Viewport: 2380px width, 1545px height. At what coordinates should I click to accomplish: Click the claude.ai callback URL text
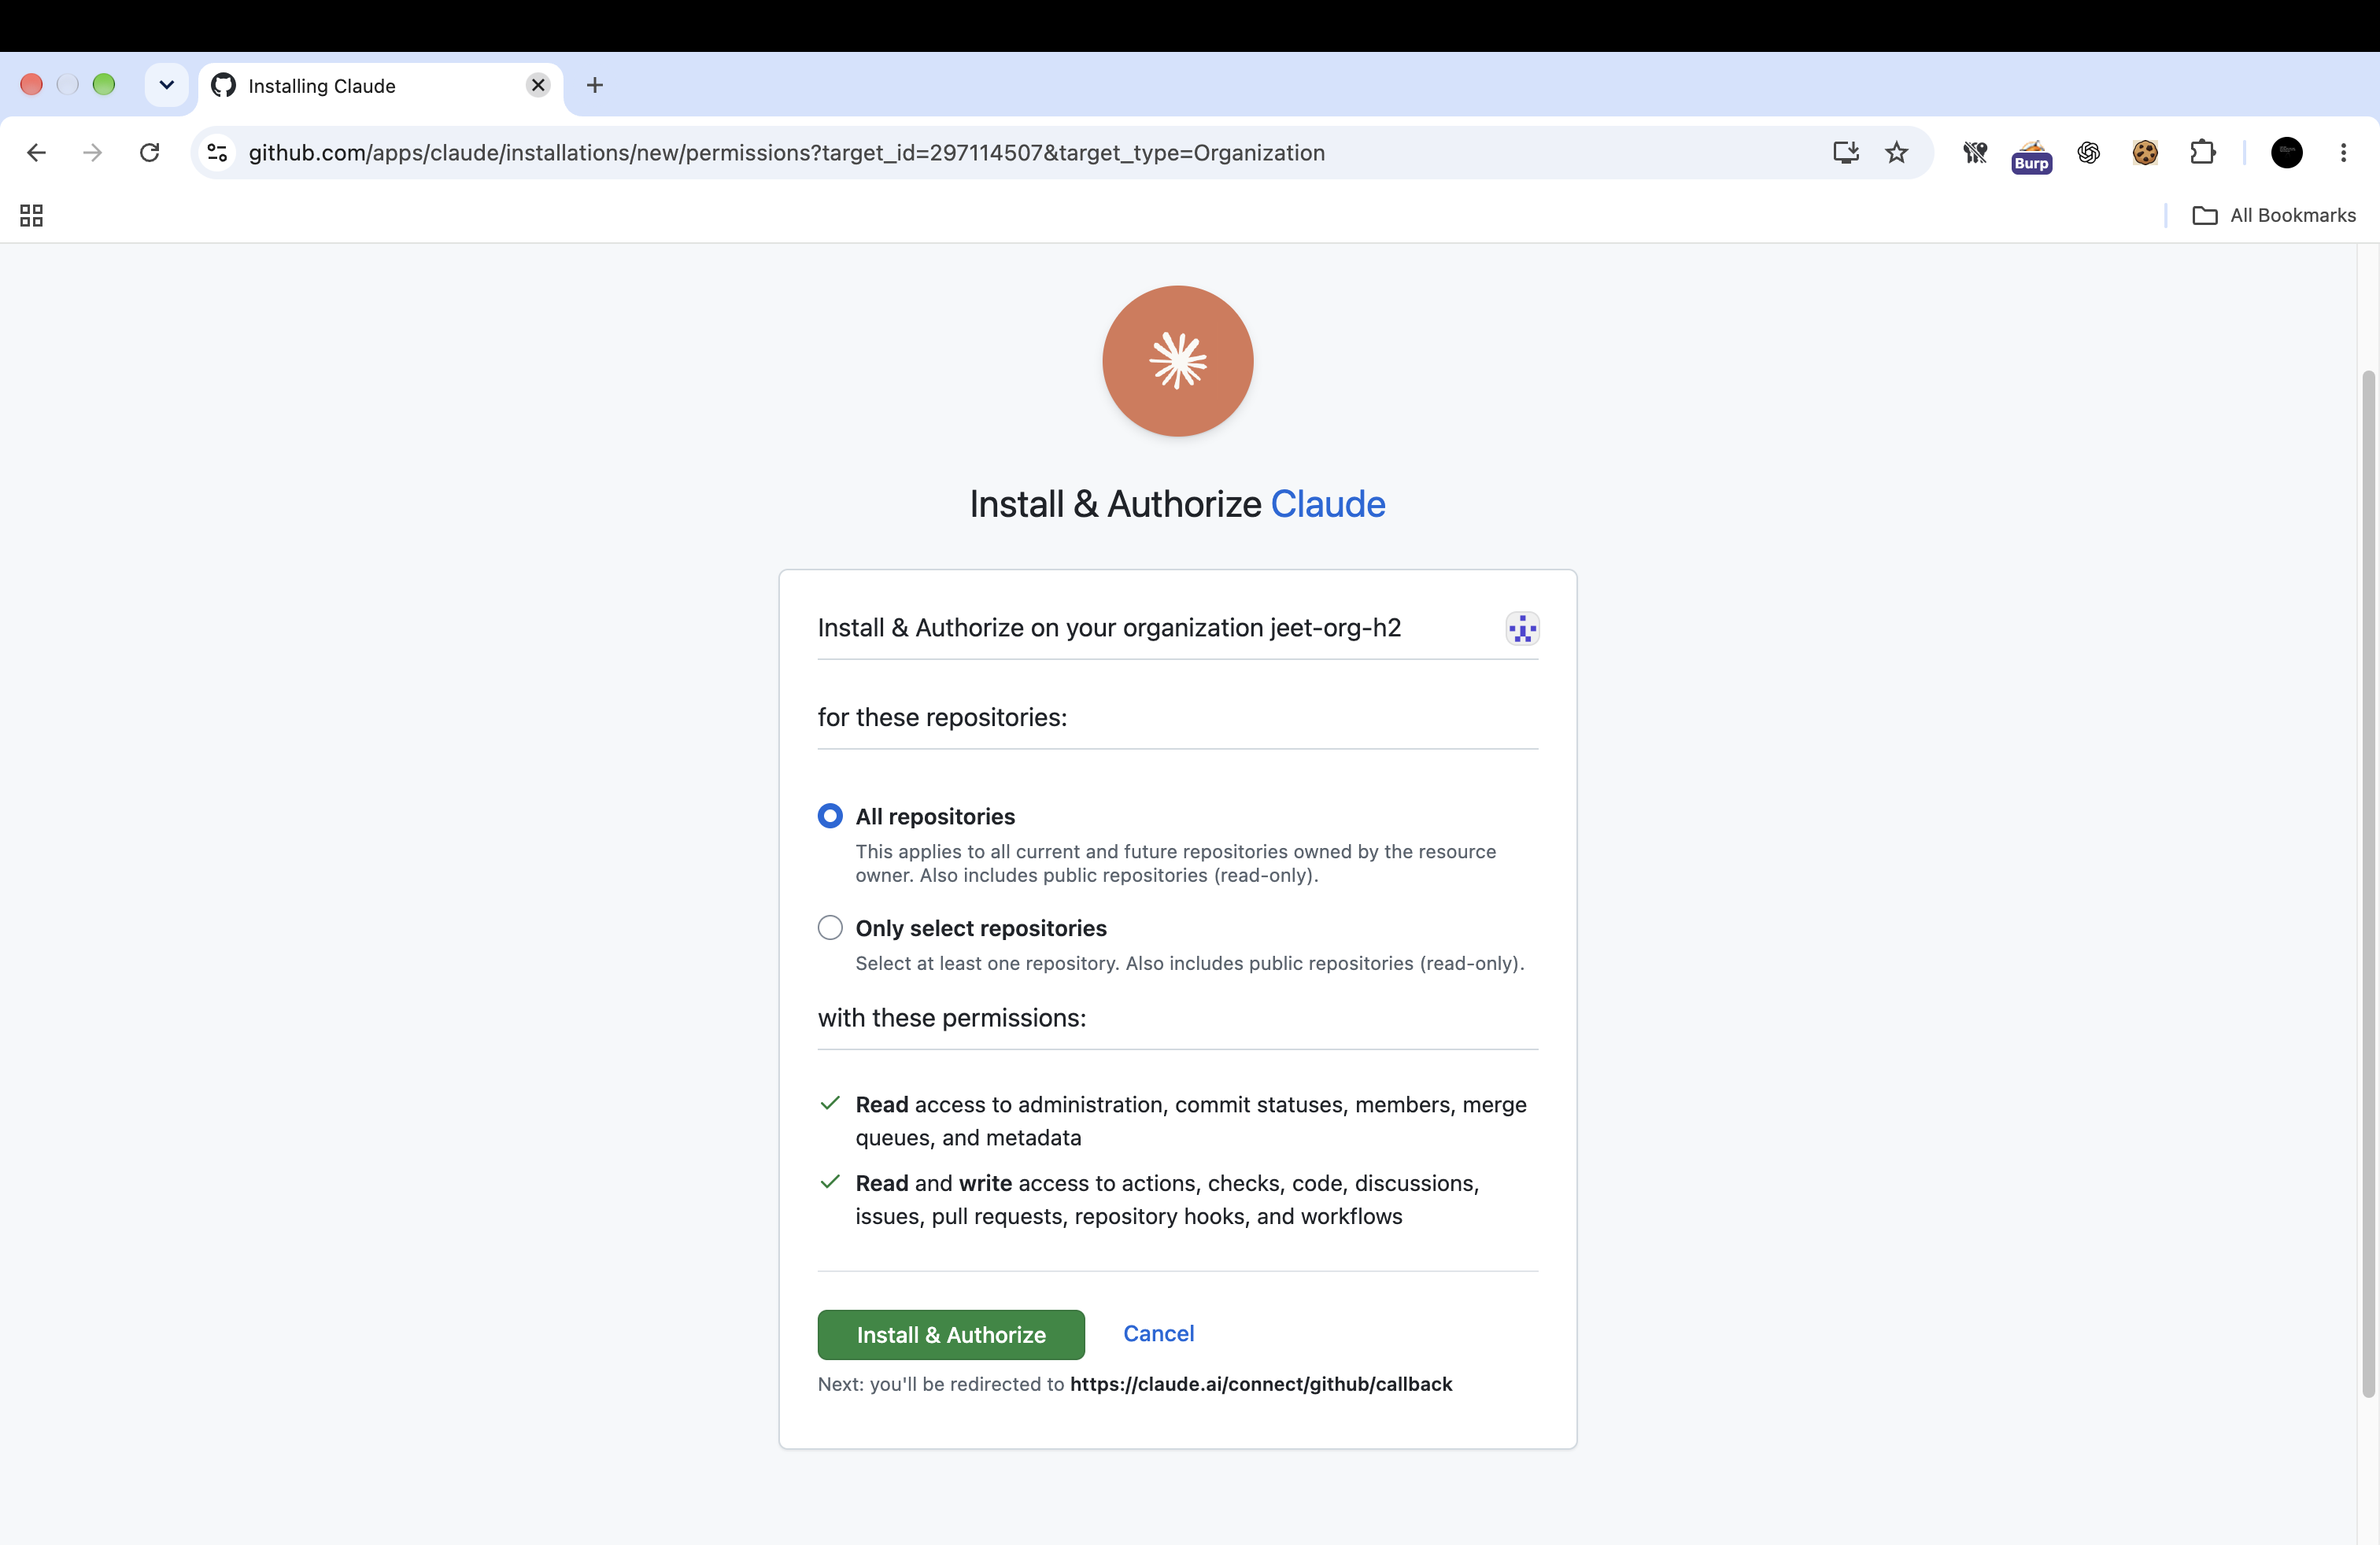[1261, 1384]
